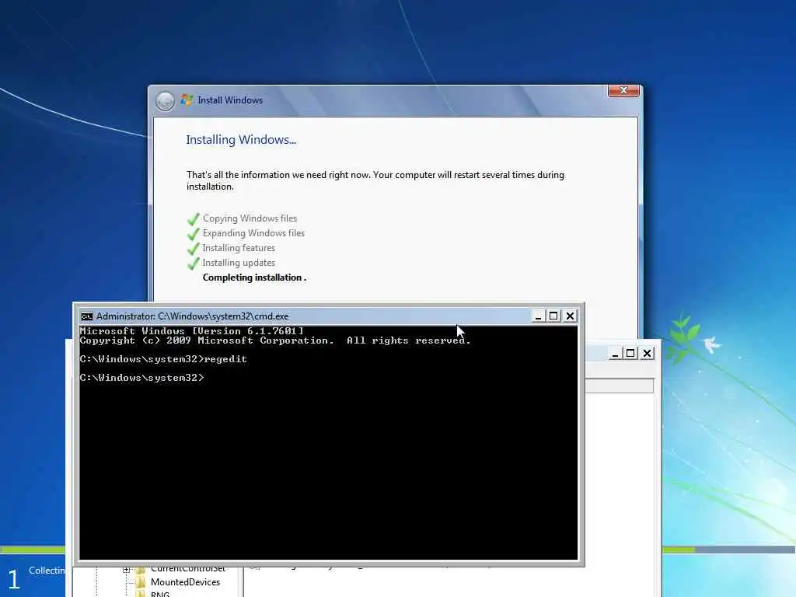
Task: Maximize the Registry Editor window behind cmd
Action: pyautogui.click(x=630, y=354)
